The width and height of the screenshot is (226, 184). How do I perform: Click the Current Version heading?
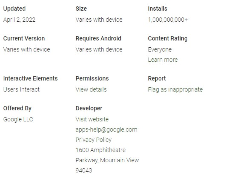[x=24, y=38]
